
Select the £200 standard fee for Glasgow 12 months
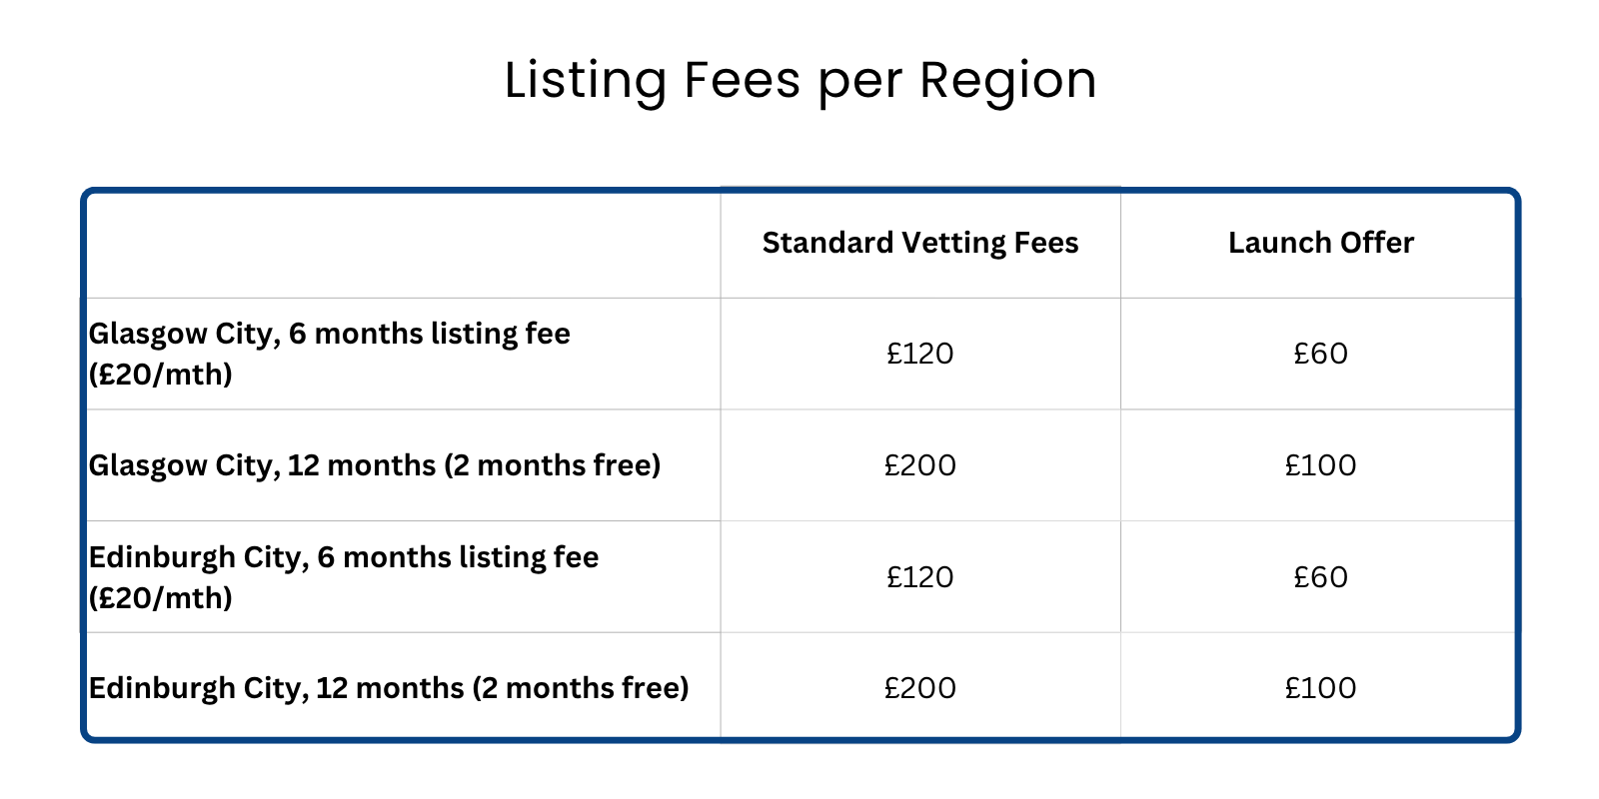click(x=920, y=465)
